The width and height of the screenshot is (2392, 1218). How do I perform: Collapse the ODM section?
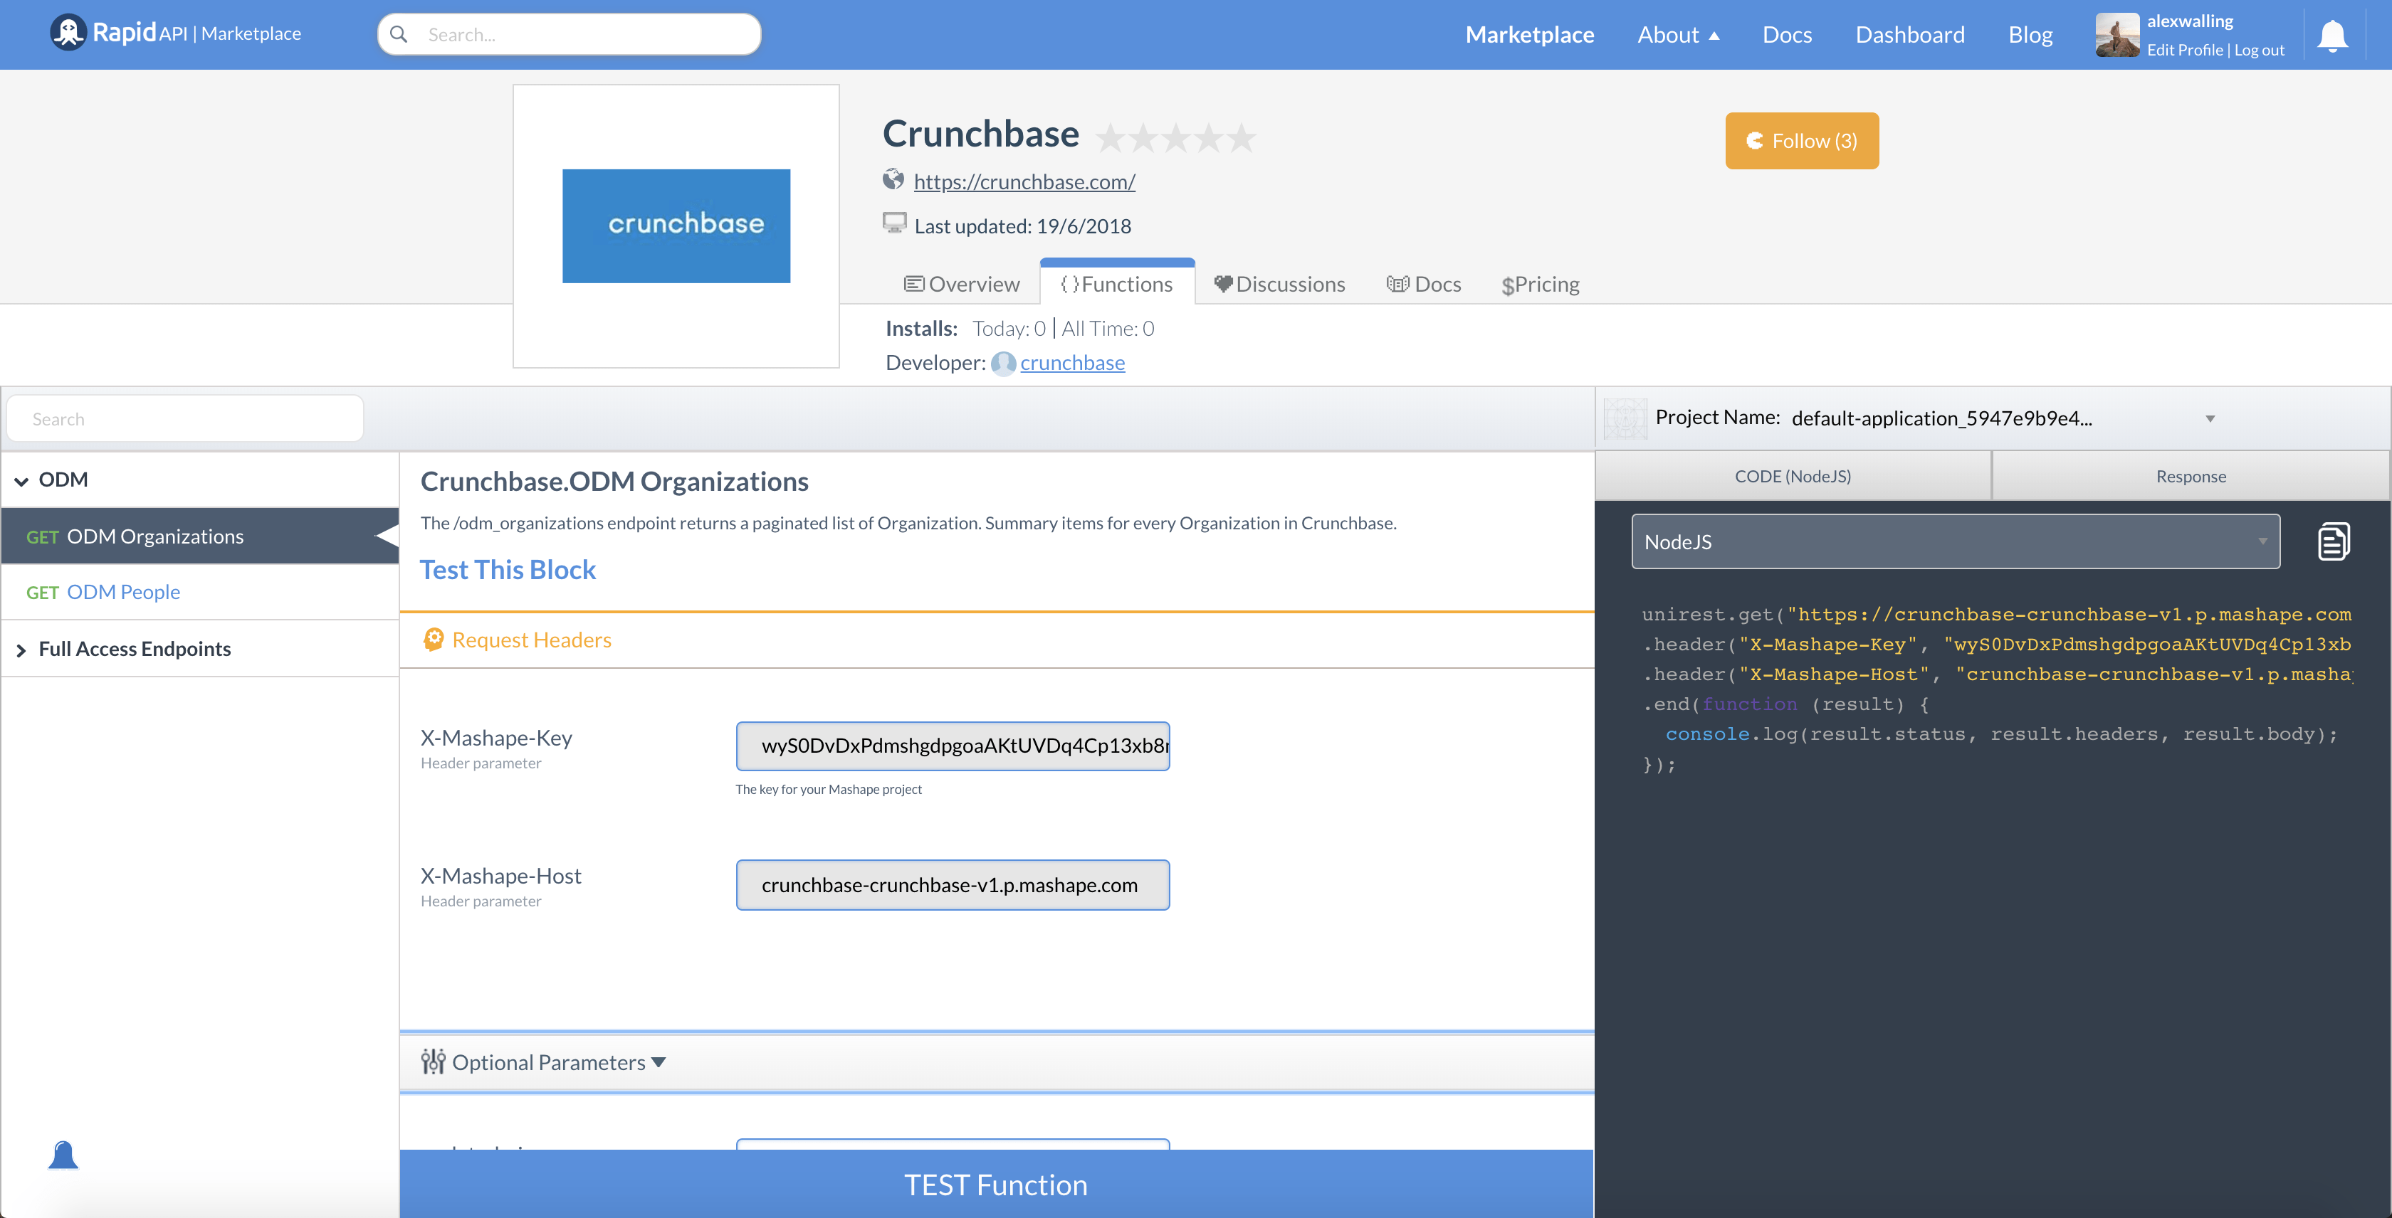point(199,480)
